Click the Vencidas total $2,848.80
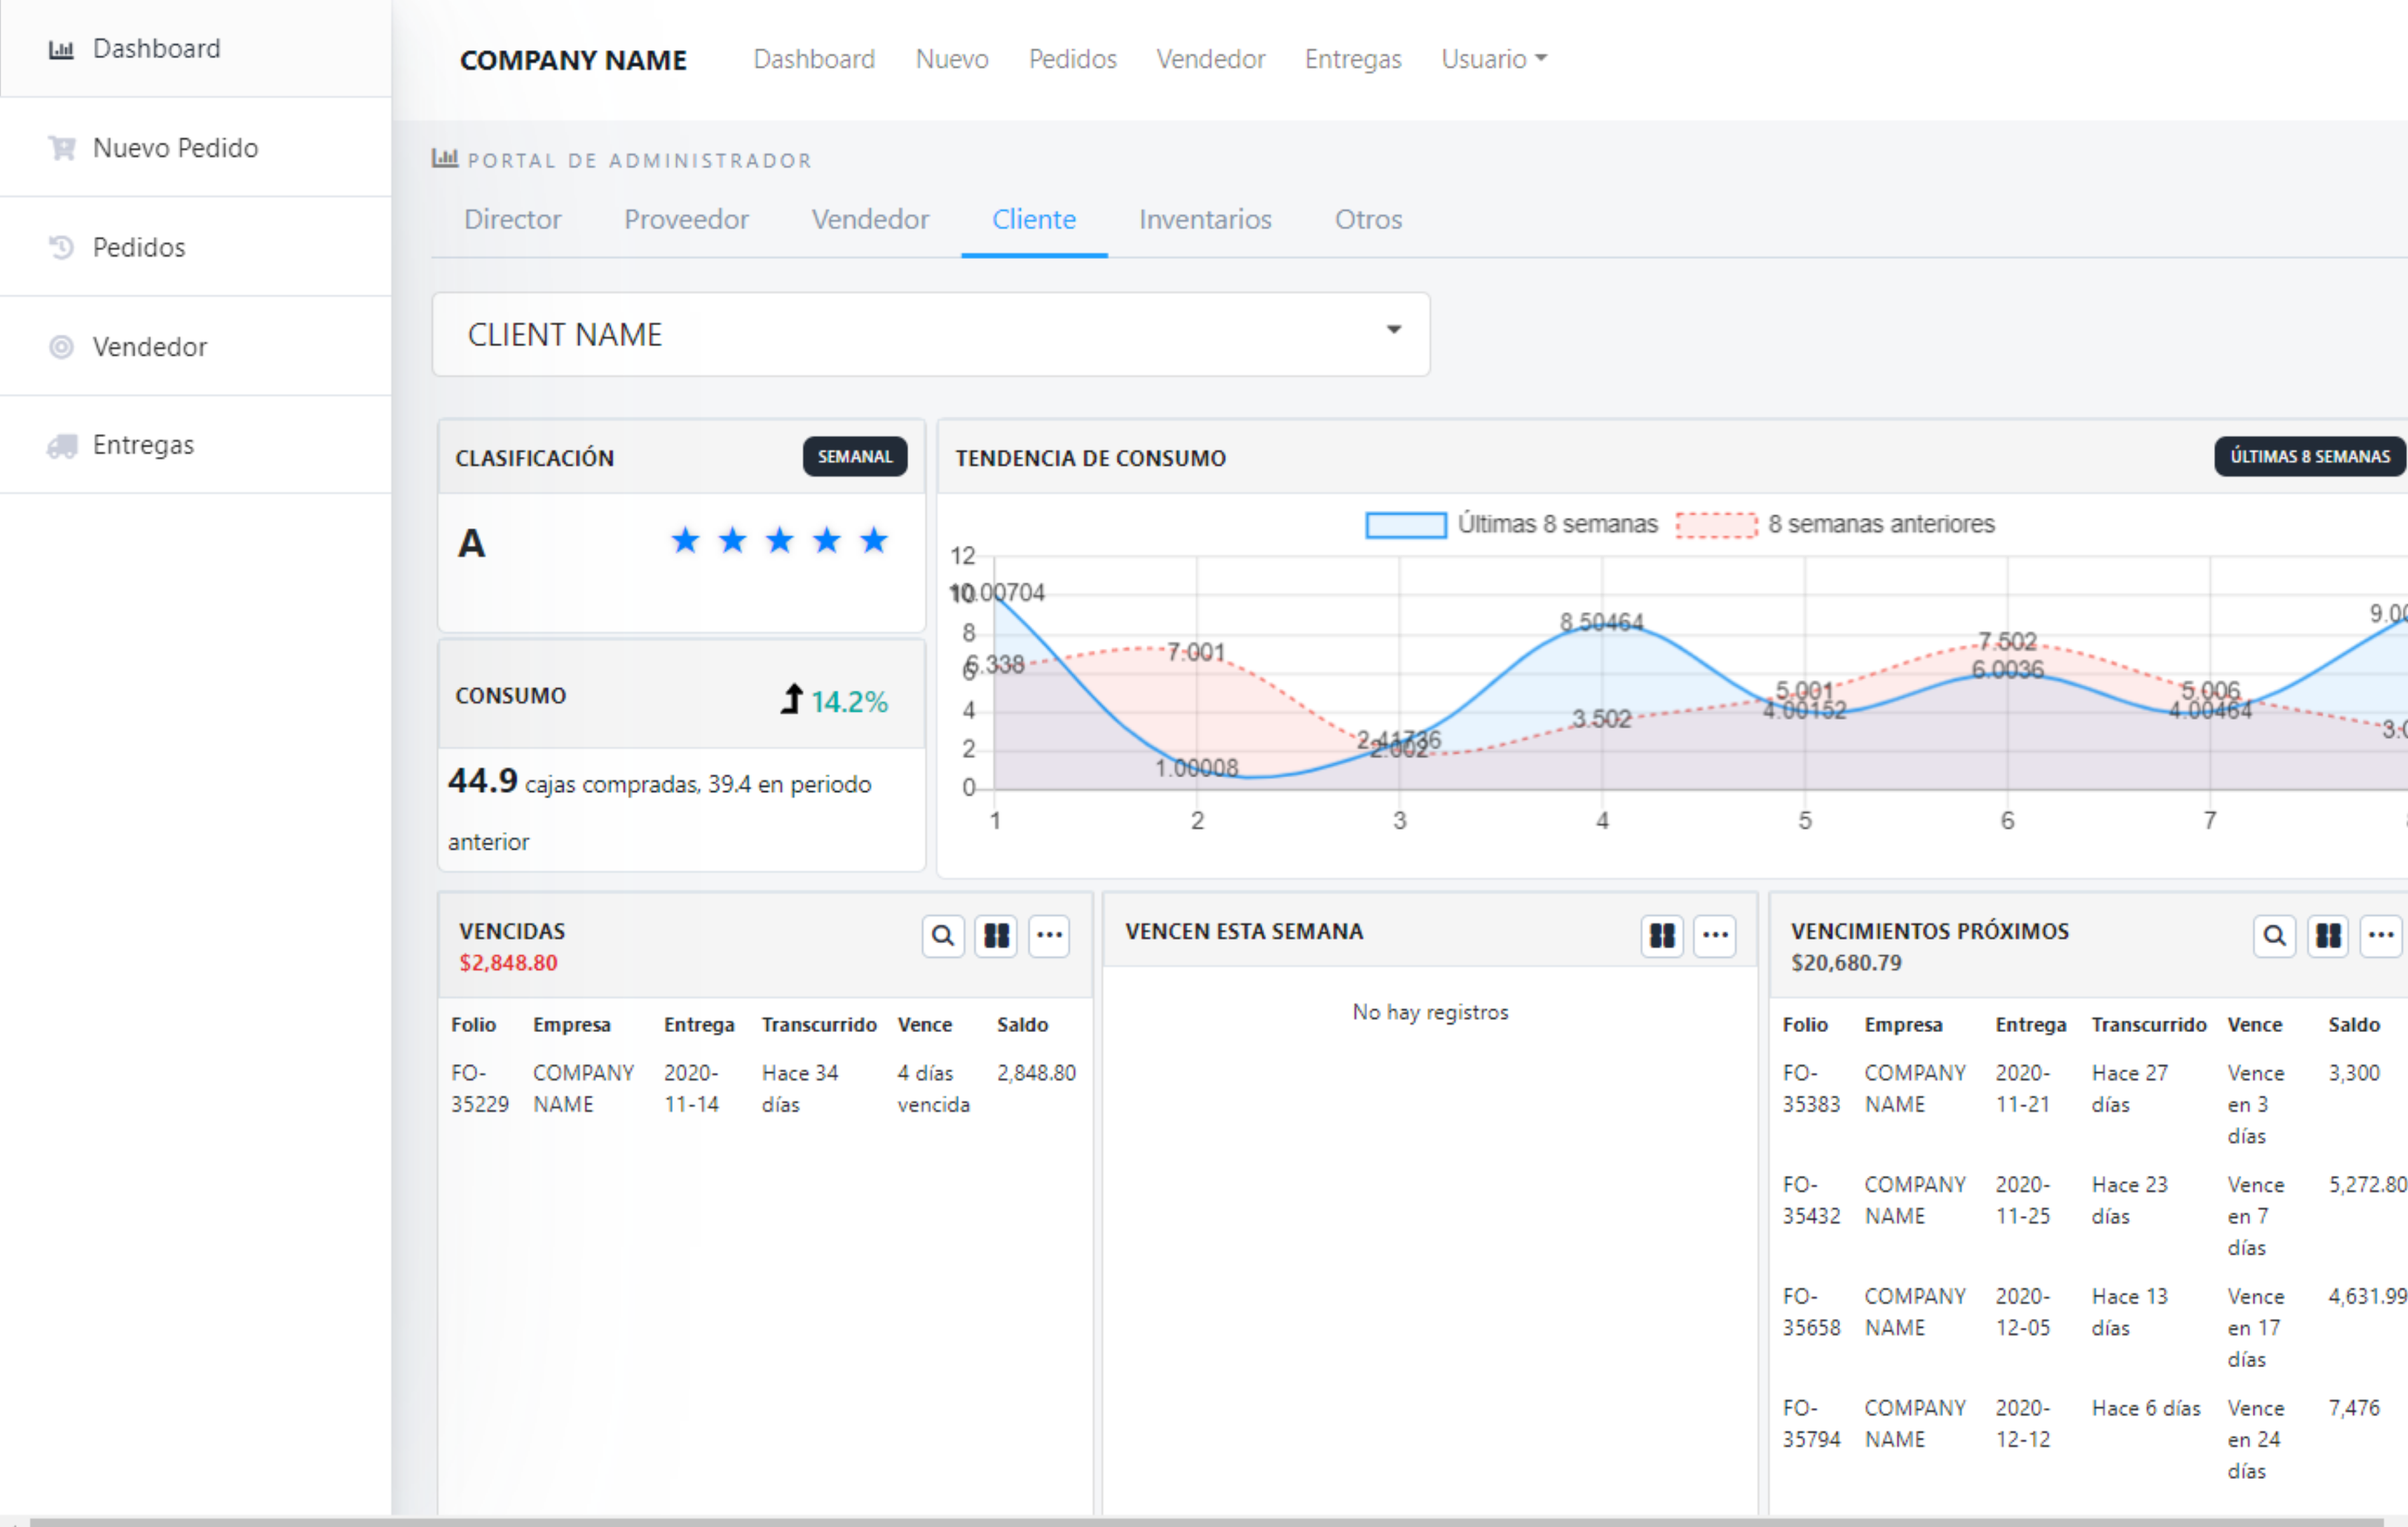Viewport: 2408px width, 1527px height. (x=508, y=963)
